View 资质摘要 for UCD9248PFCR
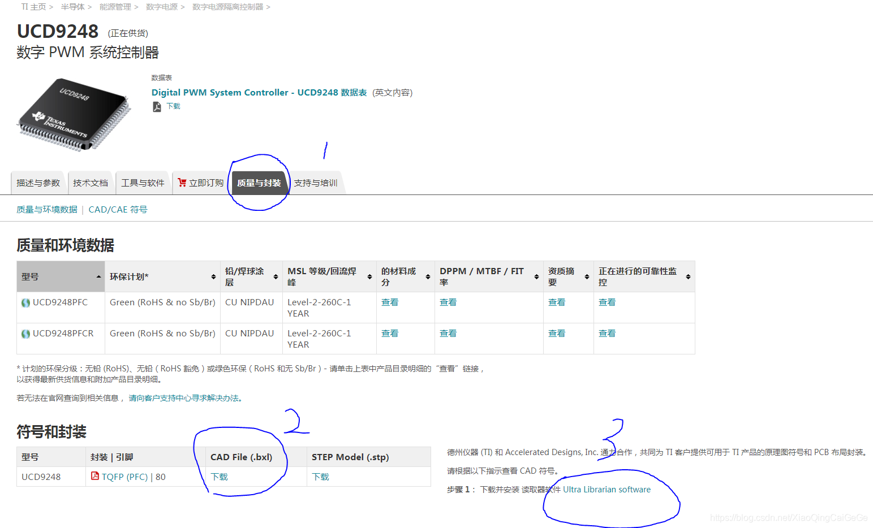 click(557, 334)
